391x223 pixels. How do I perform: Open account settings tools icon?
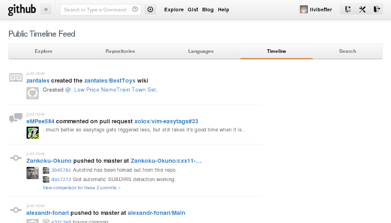click(x=362, y=9)
